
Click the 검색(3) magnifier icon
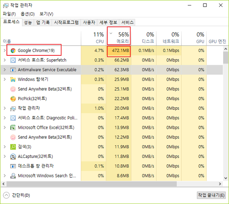13,147
